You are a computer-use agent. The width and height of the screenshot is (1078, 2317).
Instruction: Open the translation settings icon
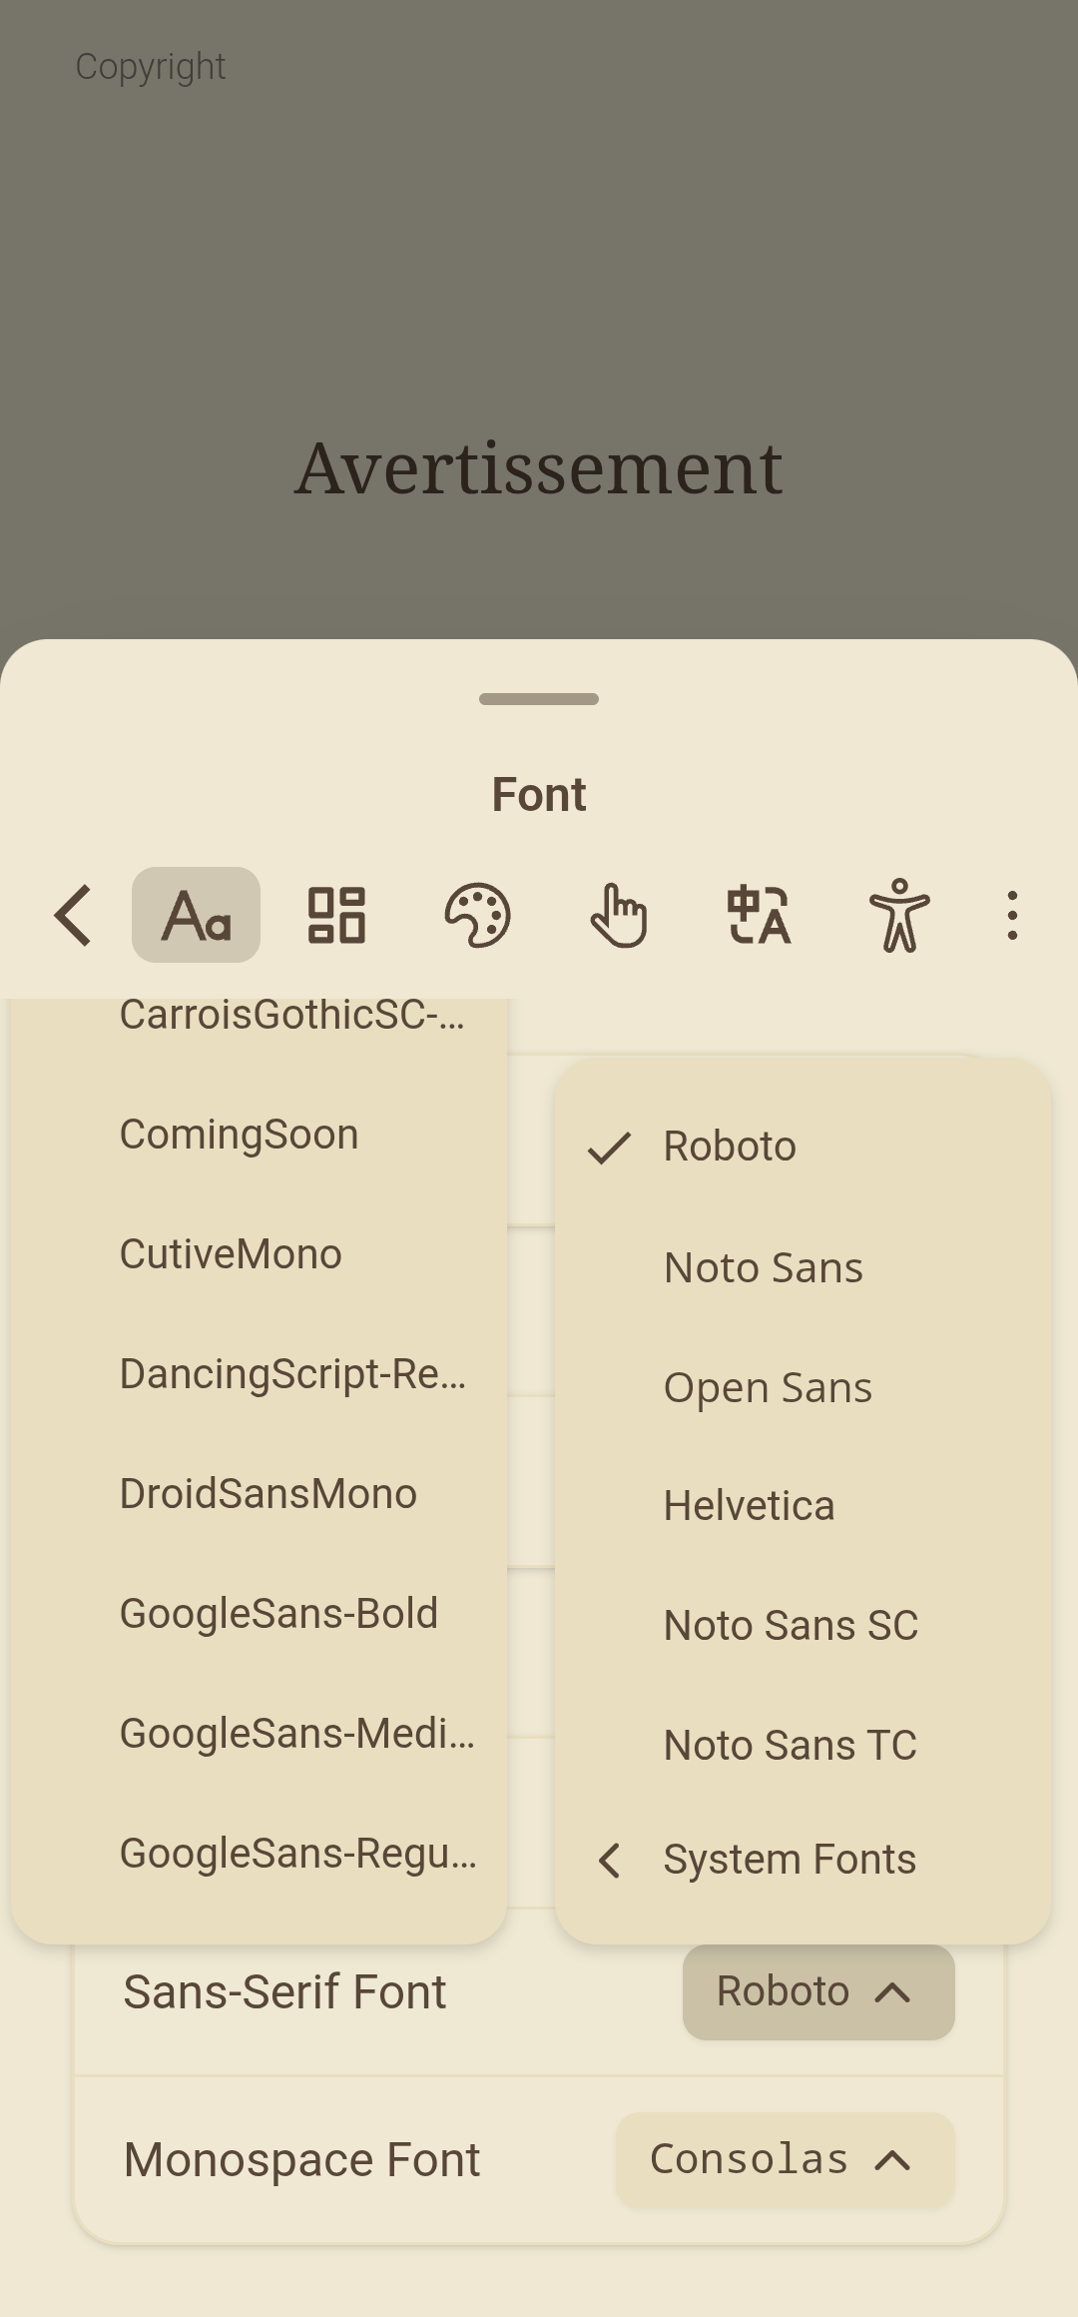(x=759, y=915)
